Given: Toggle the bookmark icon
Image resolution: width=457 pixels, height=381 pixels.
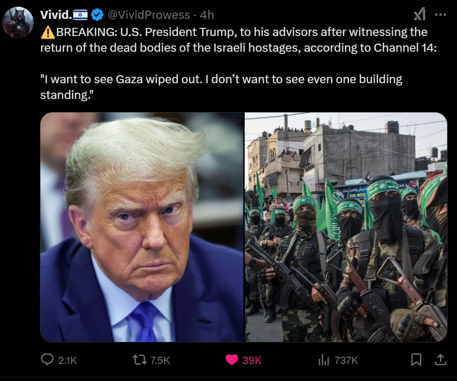Looking at the screenshot, I should (x=416, y=360).
